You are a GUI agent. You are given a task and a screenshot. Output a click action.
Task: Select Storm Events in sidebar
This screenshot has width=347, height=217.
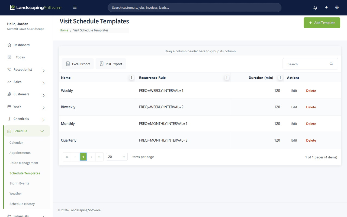19,183
